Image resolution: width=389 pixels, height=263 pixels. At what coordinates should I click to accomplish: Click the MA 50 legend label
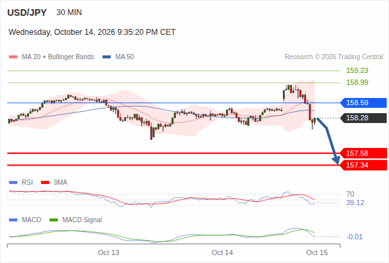click(x=125, y=57)
